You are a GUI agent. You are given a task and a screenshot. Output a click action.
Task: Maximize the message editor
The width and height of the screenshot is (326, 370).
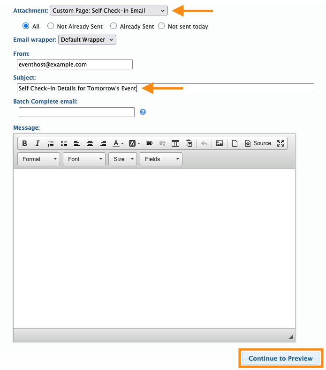pyautogui.click(x=281, y=143)
